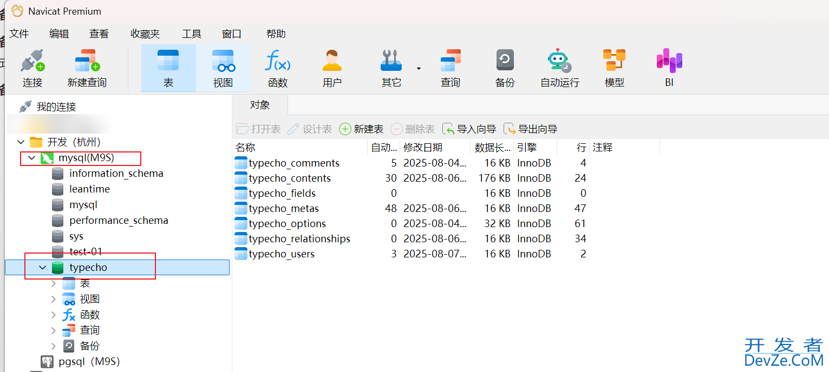Click the 新建表 (New Table) button
The height and width of the screenshot is (372, 829).
coord(361,129)
